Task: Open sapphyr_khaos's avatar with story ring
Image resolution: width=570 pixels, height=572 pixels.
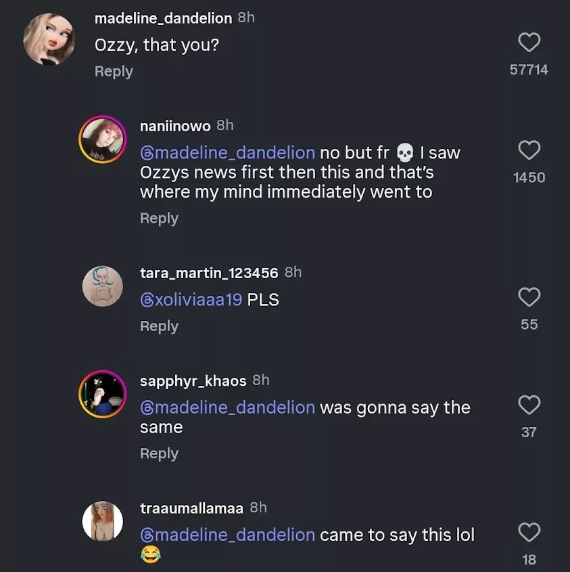Action: click(x=103, y=393)
